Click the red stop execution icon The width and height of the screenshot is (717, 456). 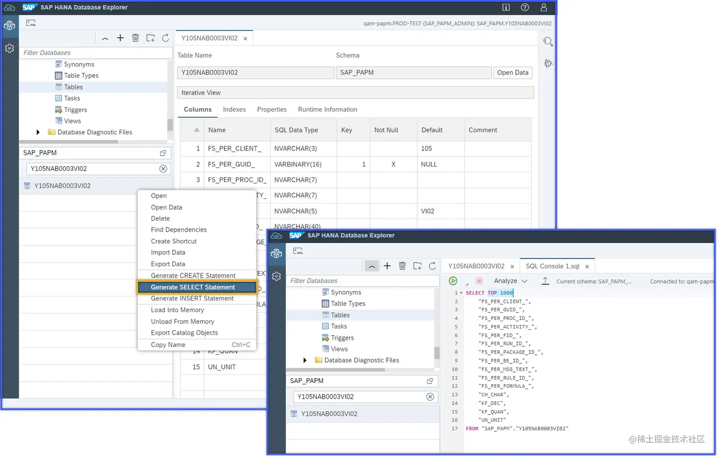[479, 281]
